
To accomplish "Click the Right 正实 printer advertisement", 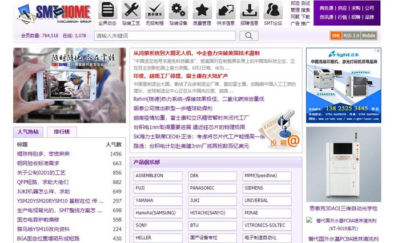I will (x=344, y=85).
